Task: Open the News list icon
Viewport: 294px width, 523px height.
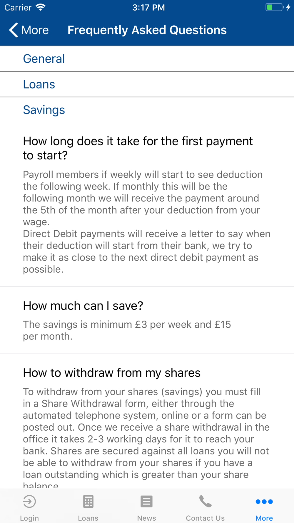Action: point(146,502)
